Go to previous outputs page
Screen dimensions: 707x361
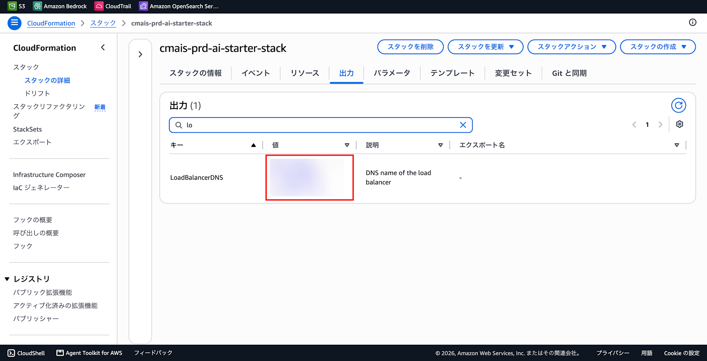coord(634,125)
